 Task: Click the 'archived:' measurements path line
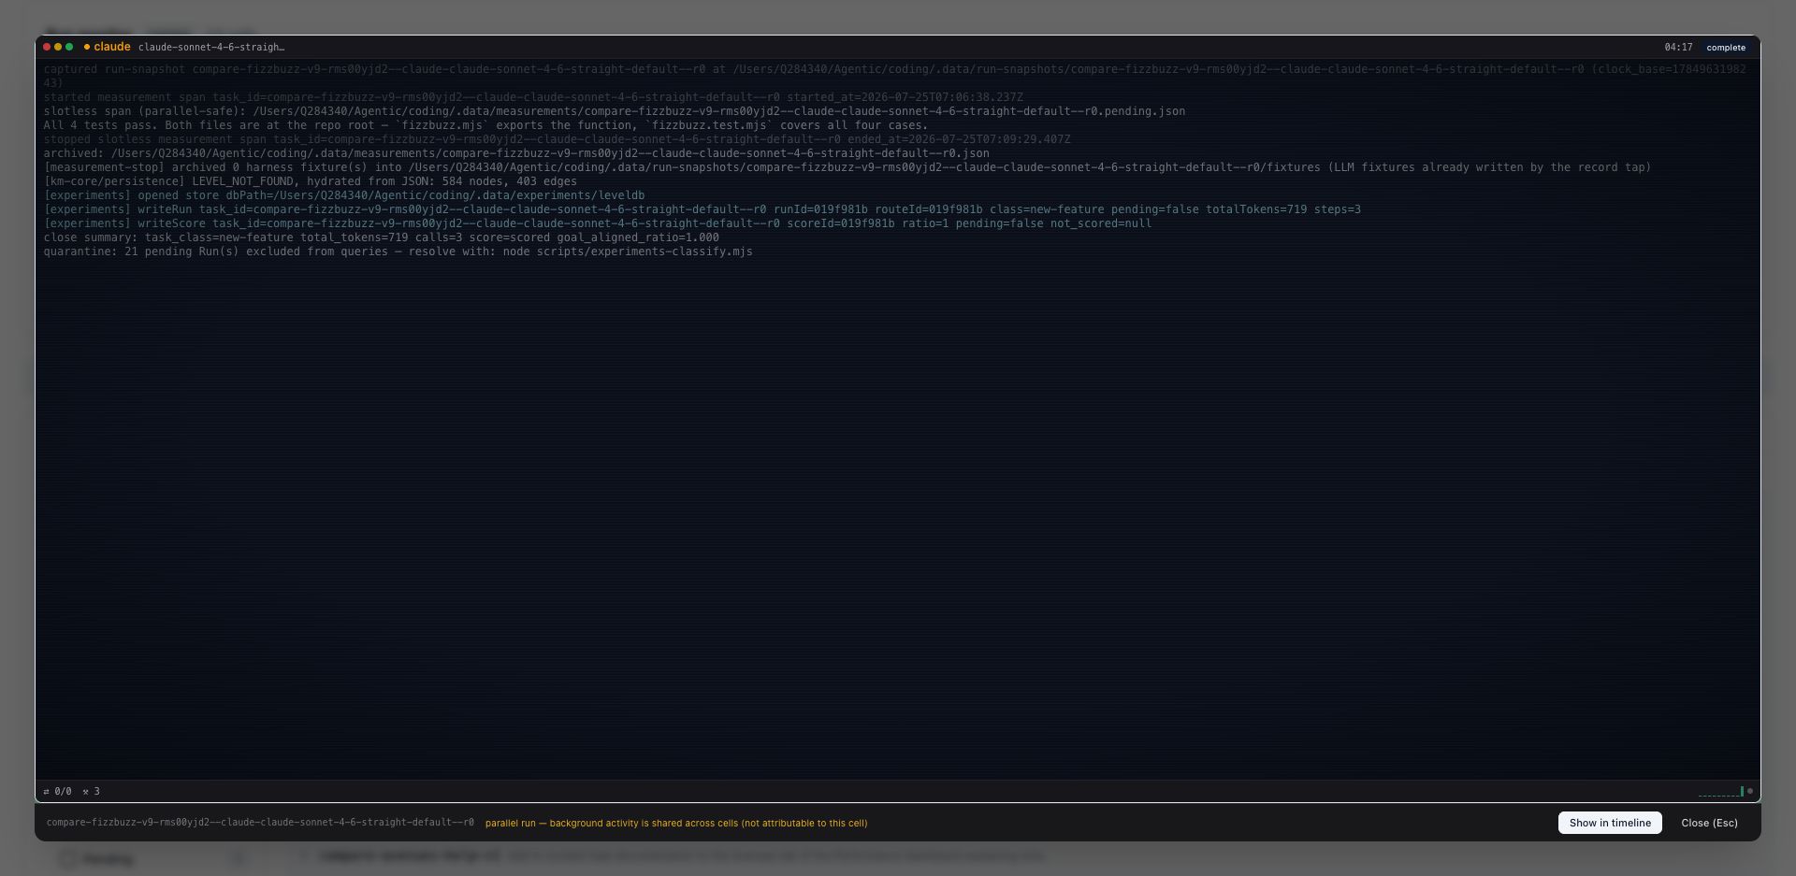click(x=515, y=153)
